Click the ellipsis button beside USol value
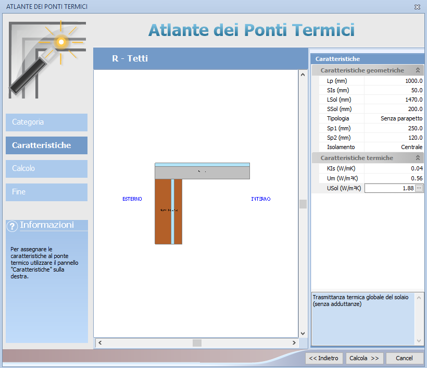This screenshot has width=427, height=368. click(419, 188)
